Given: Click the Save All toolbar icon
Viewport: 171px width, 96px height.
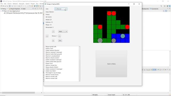Looking at the screenshot, I should (x=7, y=6).
